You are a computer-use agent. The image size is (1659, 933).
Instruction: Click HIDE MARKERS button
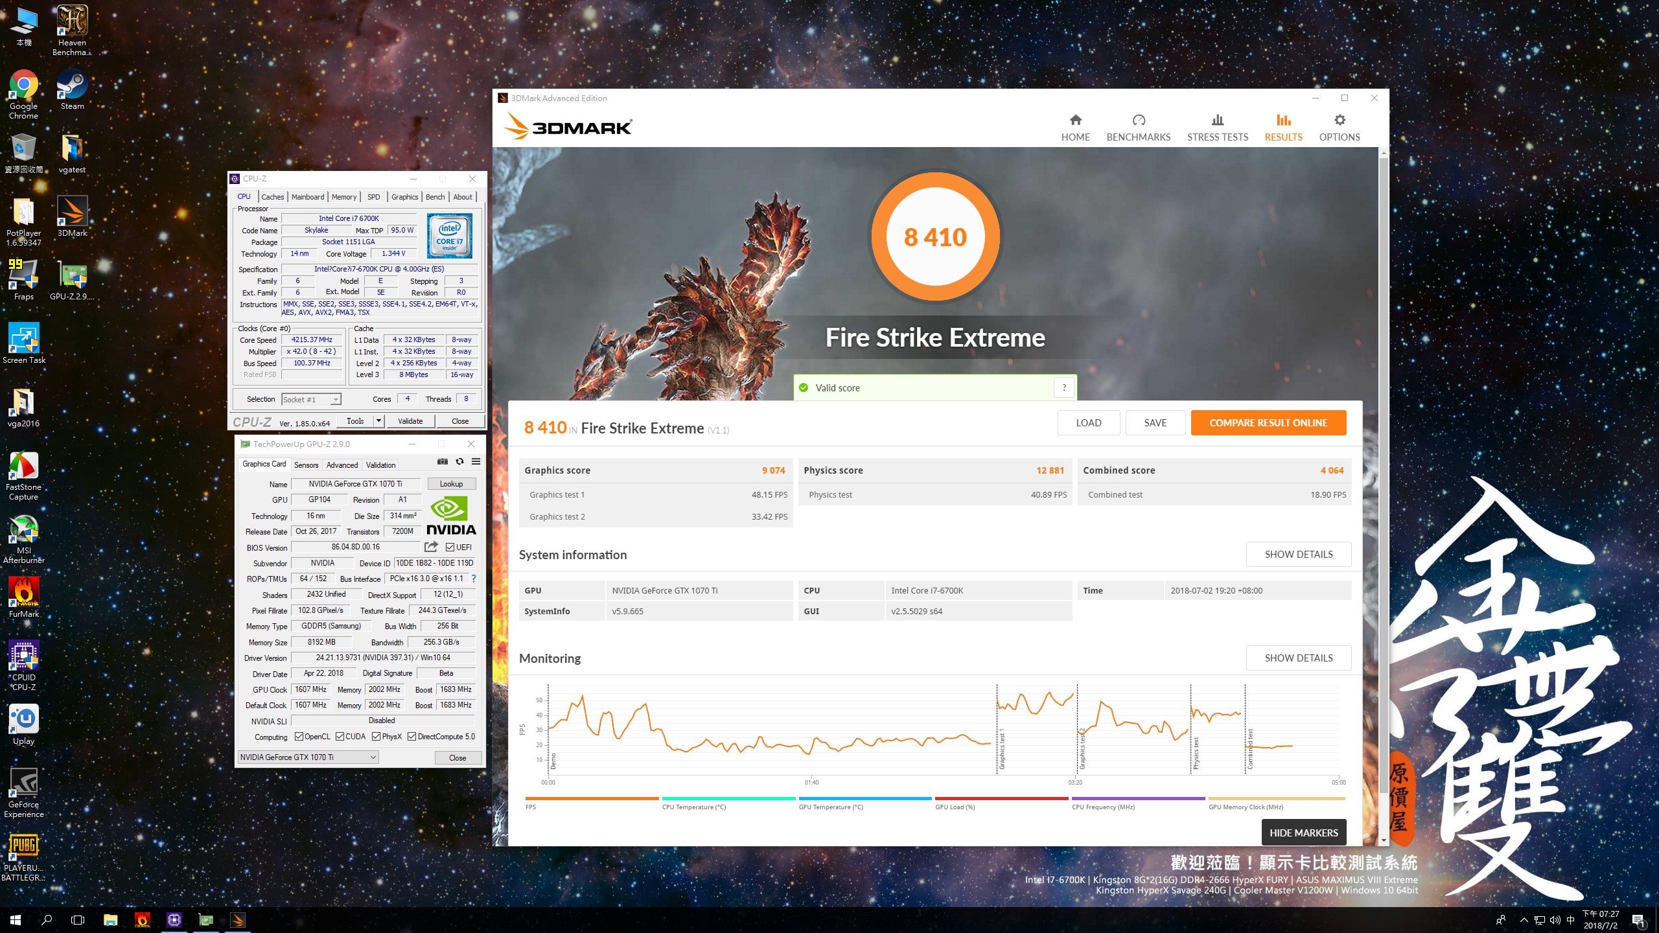(x=1303, y=833)
